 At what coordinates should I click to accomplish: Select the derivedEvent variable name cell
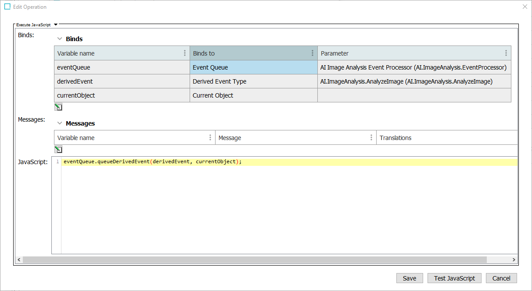point(122,81)
